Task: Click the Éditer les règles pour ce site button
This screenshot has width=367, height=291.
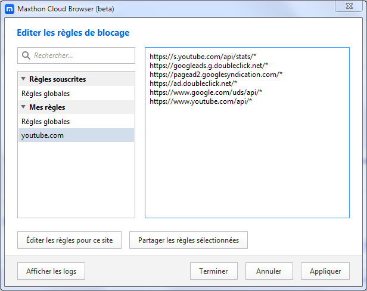Action: coord(69,240)
